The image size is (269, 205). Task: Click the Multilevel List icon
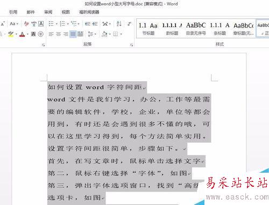tap(74, 24)
